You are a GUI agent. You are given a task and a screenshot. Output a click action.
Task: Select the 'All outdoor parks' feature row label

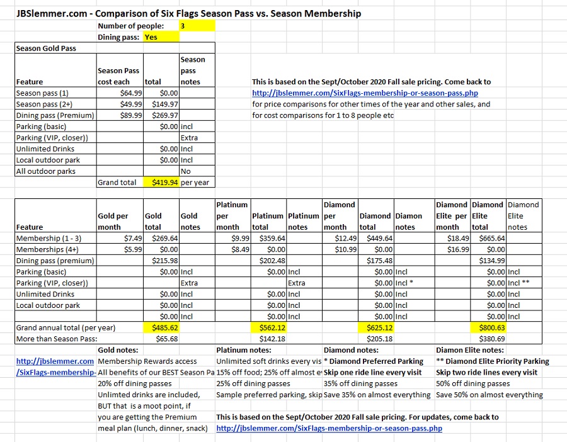[x=55, y=171]
